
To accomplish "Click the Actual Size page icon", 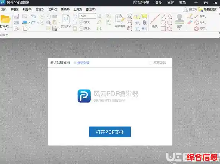I will pyautogui.click(x=66, y=19).
